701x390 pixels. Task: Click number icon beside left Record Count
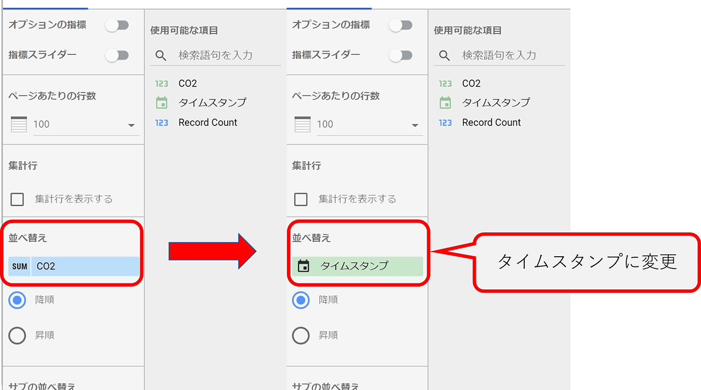[162, 123]
